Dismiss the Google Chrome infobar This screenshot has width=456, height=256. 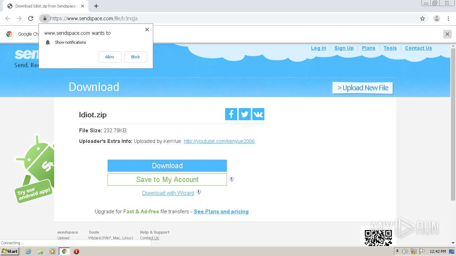coord(447,34)
